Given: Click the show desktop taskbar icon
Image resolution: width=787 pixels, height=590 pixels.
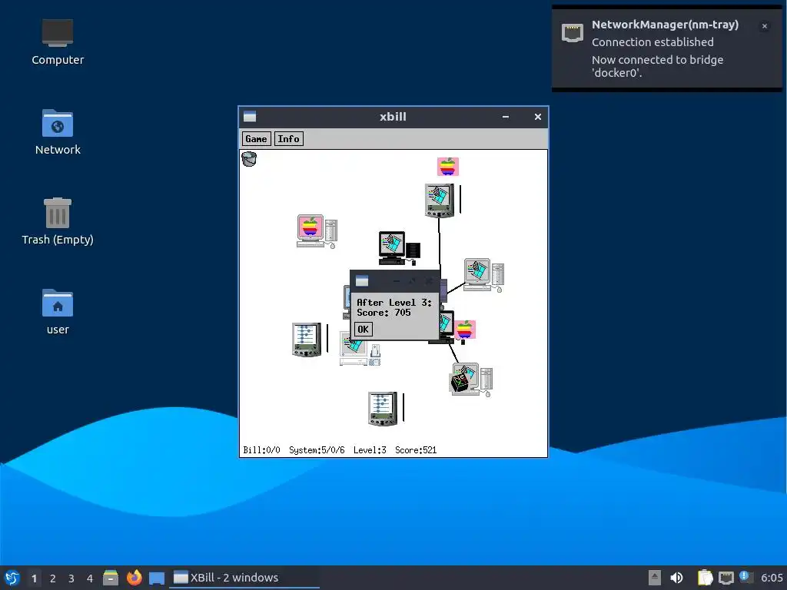Looking at the screenshot, I should pos(157,578).
